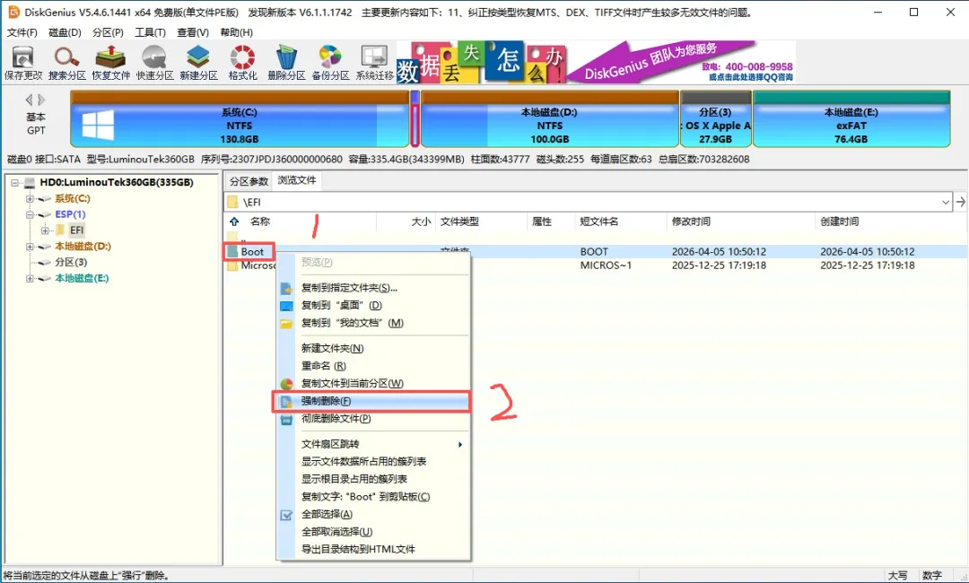Expand the 本地磁盘(E:) tree node
This screenshot has width=969, height=583.
click(30, 279)
